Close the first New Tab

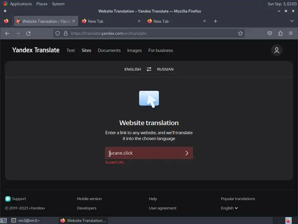pyautogui.click(x=139, y=21)
